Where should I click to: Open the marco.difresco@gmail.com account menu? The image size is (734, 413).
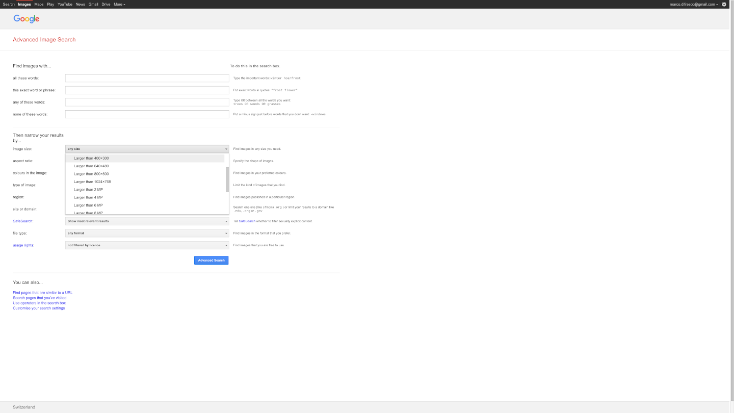click(x=694, y=4)
